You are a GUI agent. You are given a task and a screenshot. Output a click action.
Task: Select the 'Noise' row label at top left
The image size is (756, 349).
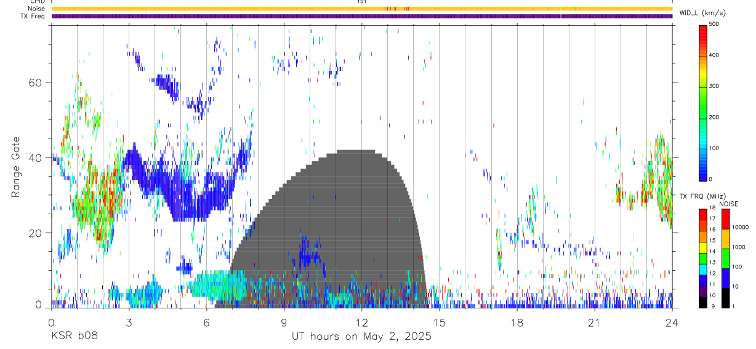[36, 9]
